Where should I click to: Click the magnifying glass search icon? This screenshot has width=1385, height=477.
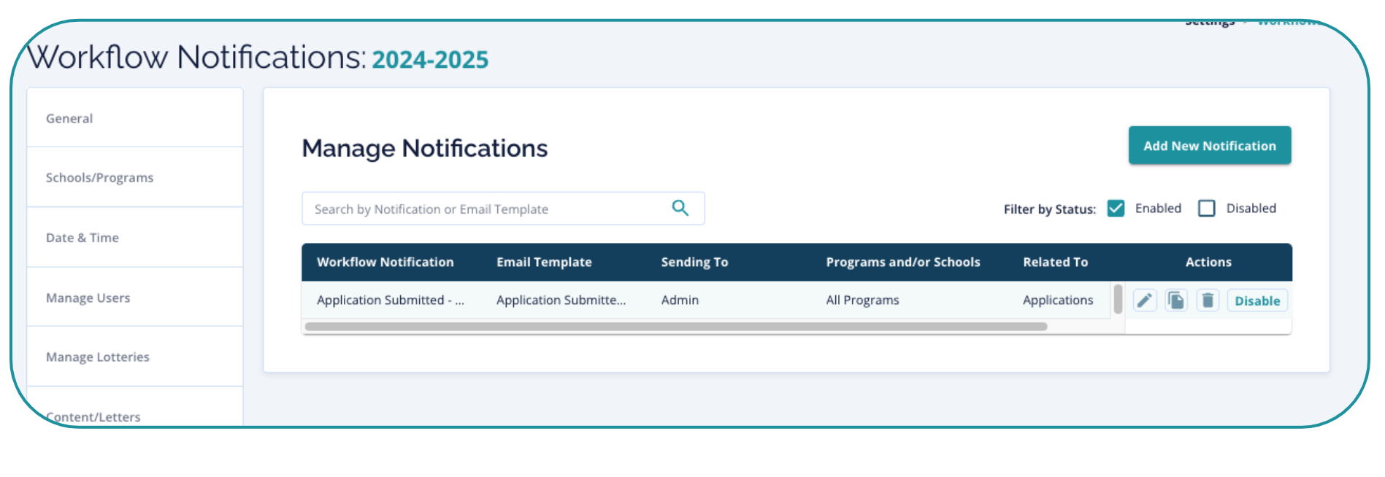(680, 209)
